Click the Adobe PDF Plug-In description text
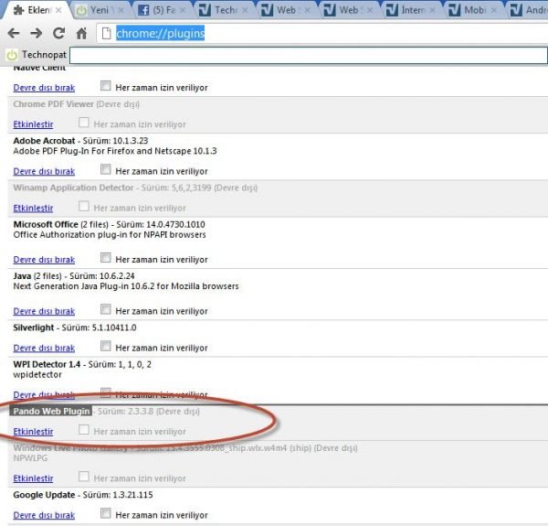Screen dimensions: 548x526 pos(115,151)
